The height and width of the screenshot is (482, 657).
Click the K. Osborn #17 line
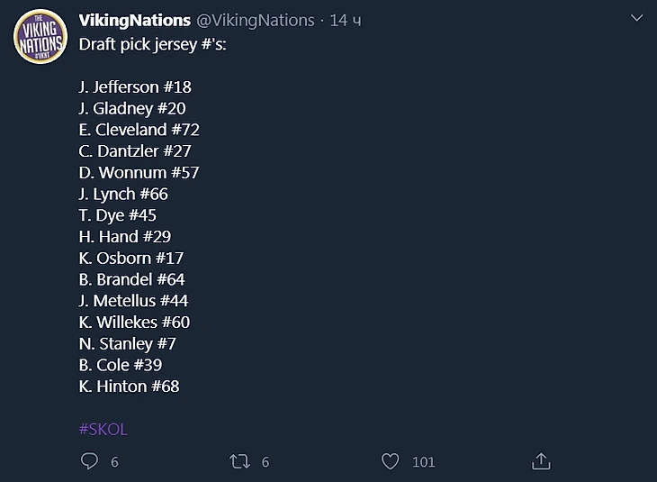pos(131,258)
